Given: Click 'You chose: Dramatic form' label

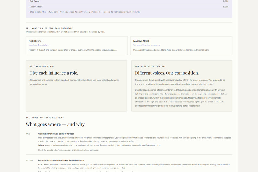Looking at the screenshot, I should (x=39, y=45).
